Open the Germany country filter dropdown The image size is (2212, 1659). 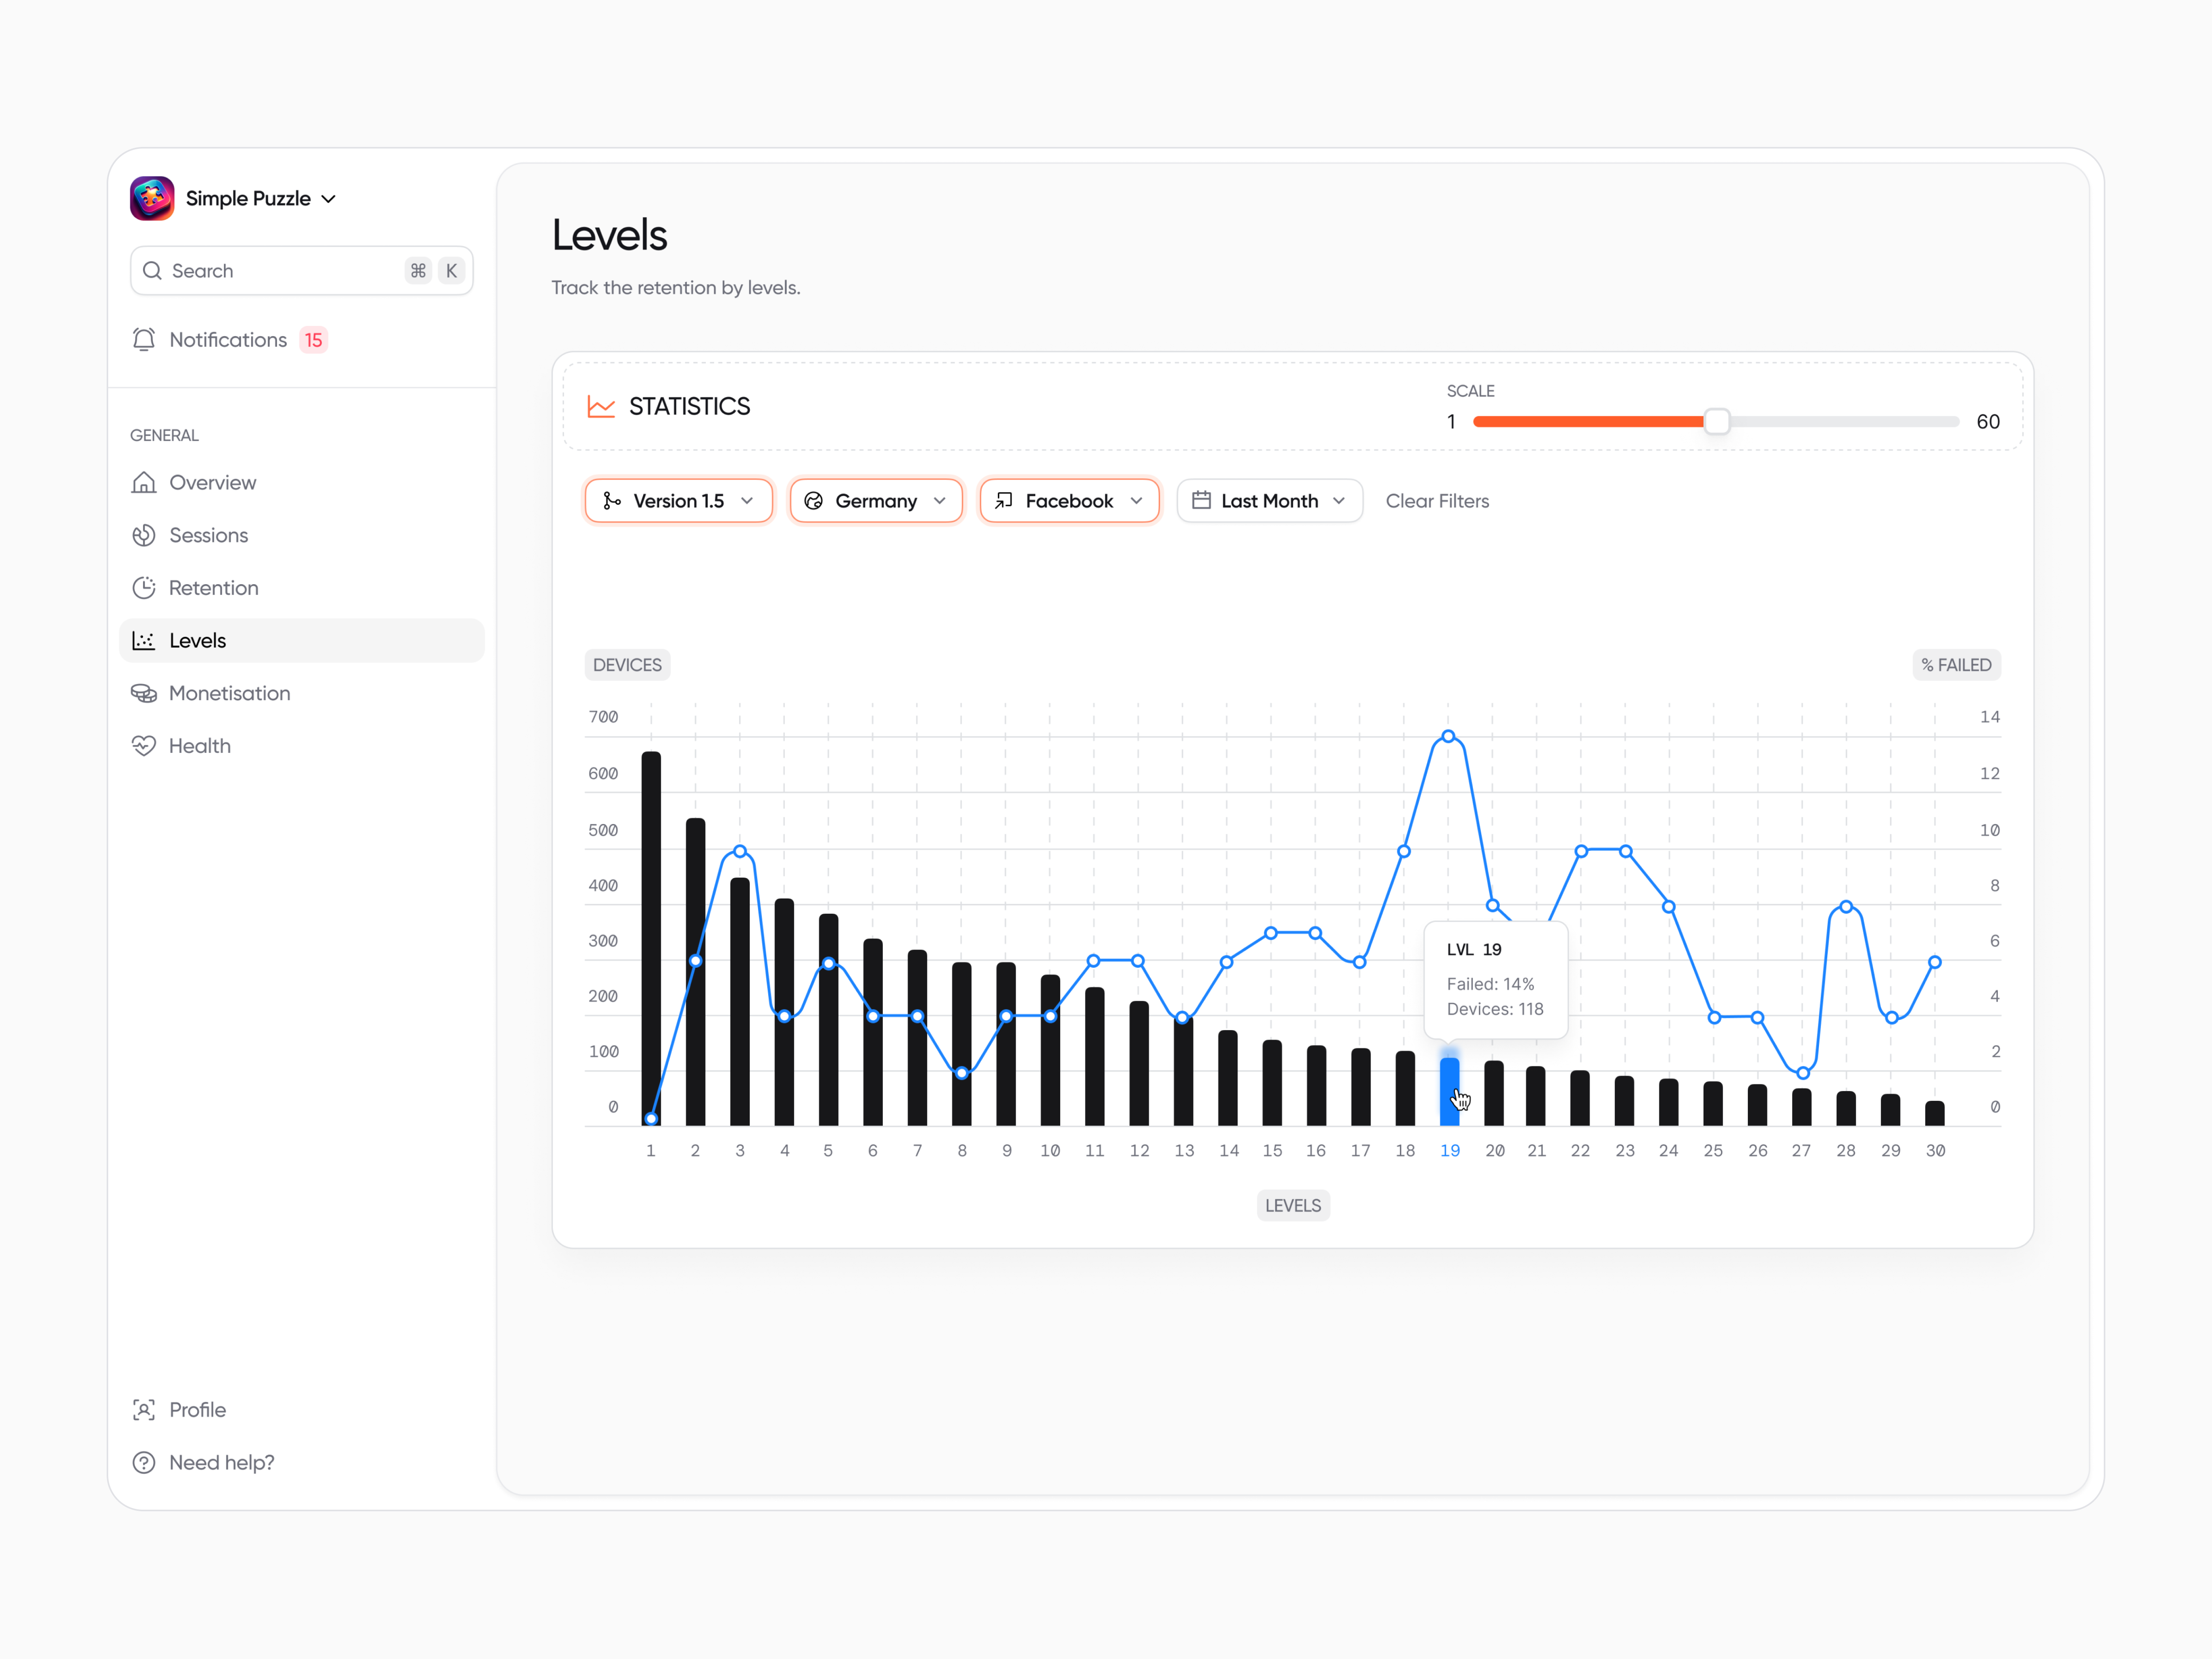(x=876, y=501)
